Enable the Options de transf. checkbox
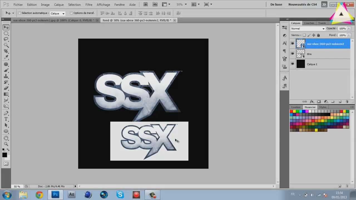Viewport: 356px width, 200px height. [x=71, y=13]
